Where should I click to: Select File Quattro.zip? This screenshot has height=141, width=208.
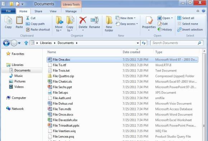coord(122,76)
